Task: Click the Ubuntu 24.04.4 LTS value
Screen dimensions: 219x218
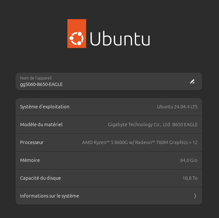Action: point(177,107)
